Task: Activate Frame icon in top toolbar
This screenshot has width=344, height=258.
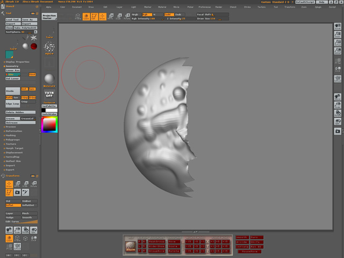Action: 78,17
